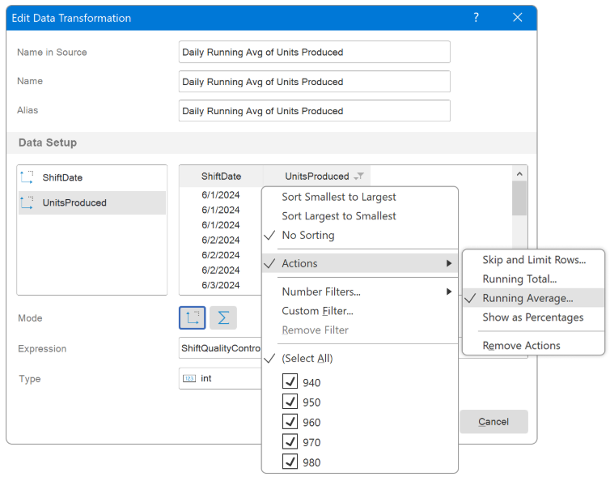Open Custom Filter dialog option

tap(317, 311)
